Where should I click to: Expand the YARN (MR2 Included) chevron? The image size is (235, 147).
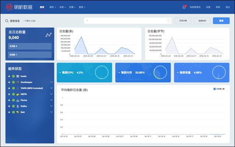(x=52, y=88)
